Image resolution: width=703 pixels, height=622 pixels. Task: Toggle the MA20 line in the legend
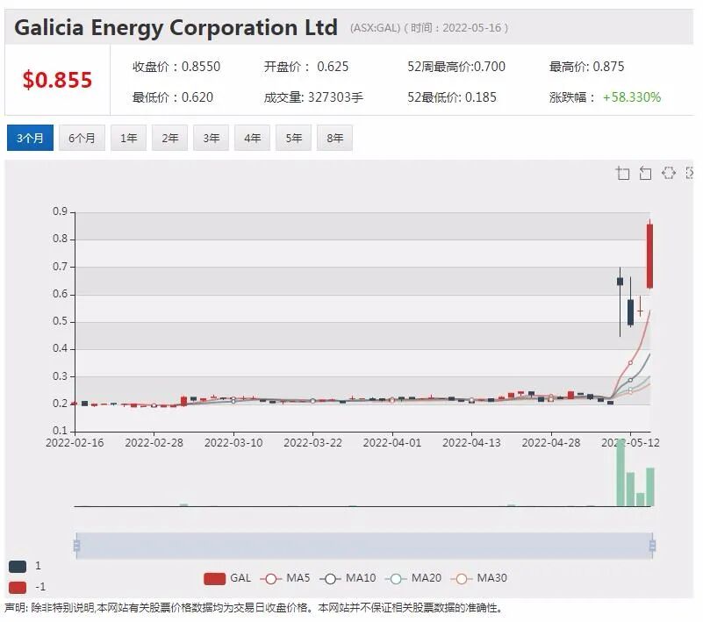[x=413, y=578]
